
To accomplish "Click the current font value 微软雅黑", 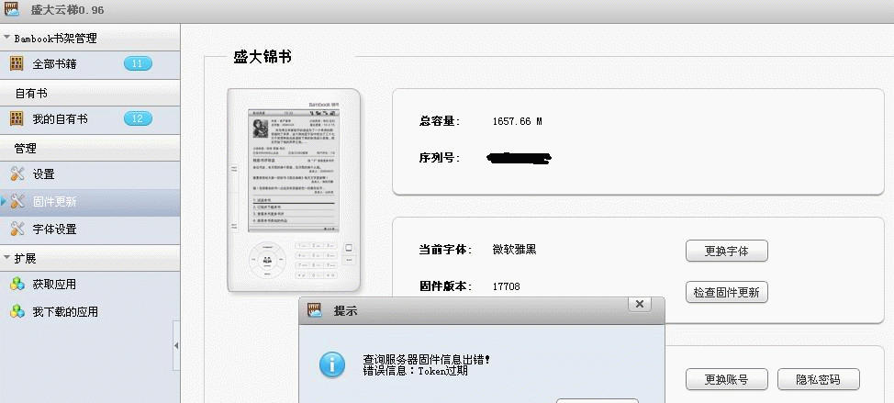I will coord(514,250).
